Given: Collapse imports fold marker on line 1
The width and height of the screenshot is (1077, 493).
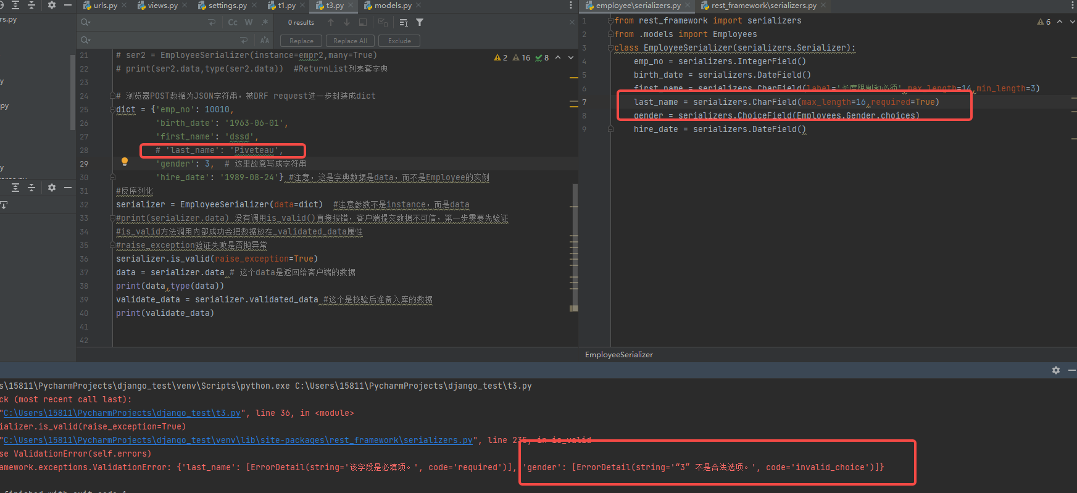Looking at the screenshot, I should coord(610,21).
